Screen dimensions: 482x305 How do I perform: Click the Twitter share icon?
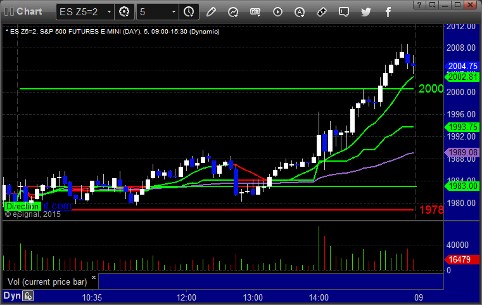[x=365, y=11]
